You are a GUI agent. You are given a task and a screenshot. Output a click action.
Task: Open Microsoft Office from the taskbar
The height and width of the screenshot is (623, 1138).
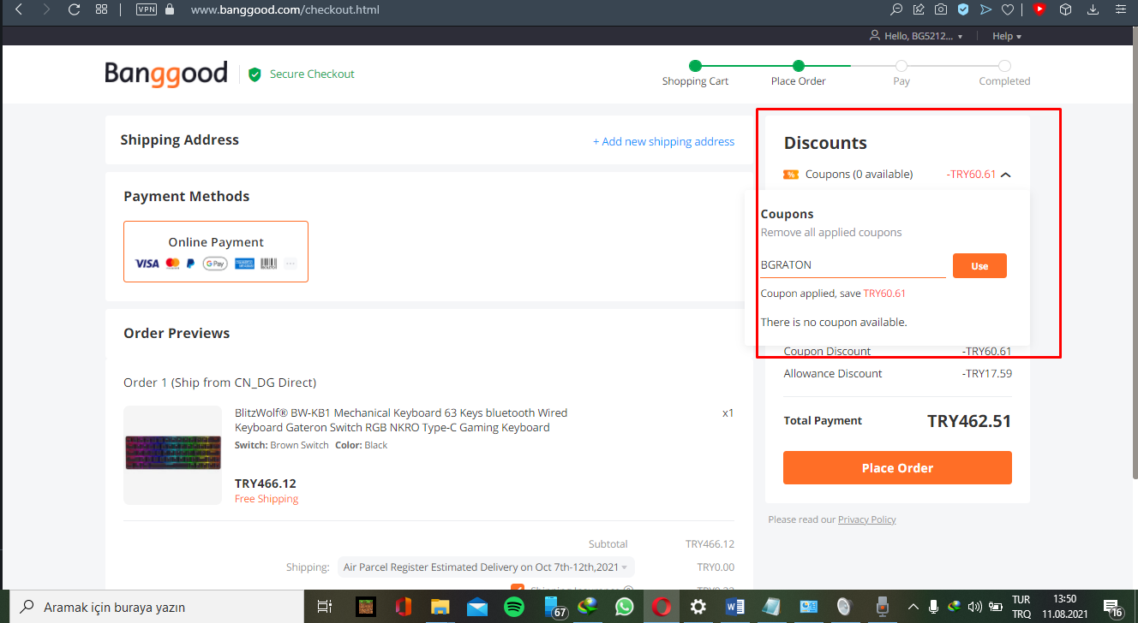click(404, 607)
